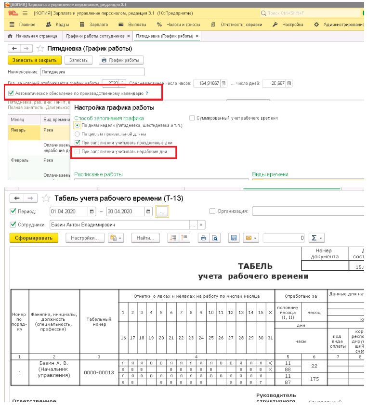Toggle Автоматическое обновление по производственному календарю checkbox
The image size is (367, 409).
click(11, 93)
